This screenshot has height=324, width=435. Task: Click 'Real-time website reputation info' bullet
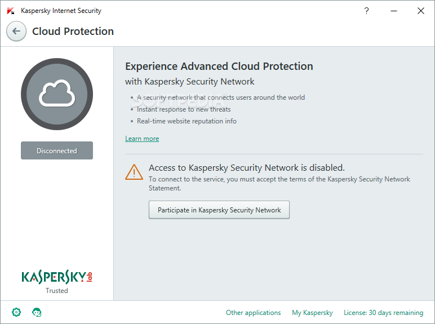187,121
